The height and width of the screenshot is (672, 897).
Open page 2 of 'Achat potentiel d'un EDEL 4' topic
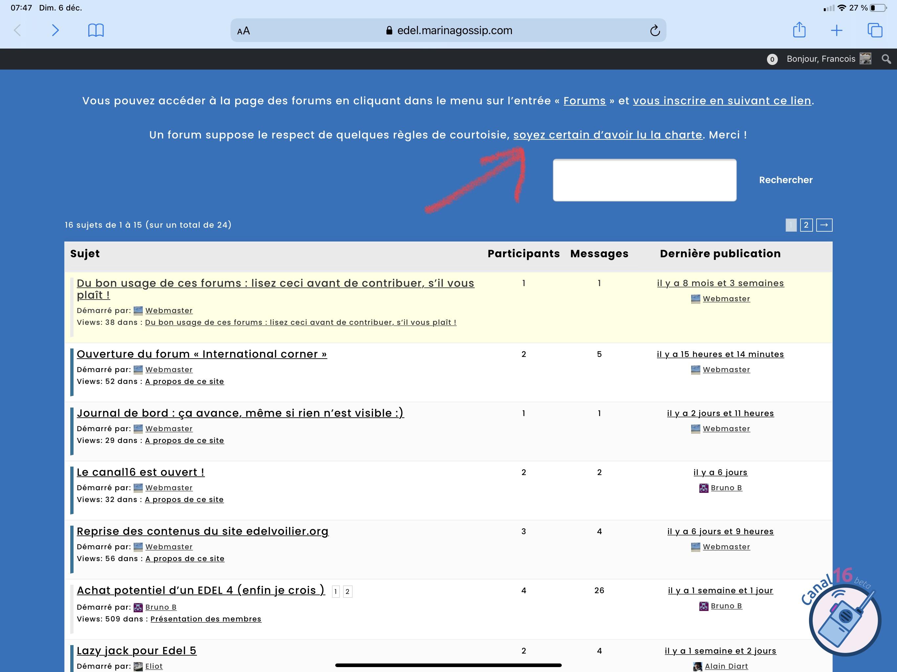click(x=347, y=592)
